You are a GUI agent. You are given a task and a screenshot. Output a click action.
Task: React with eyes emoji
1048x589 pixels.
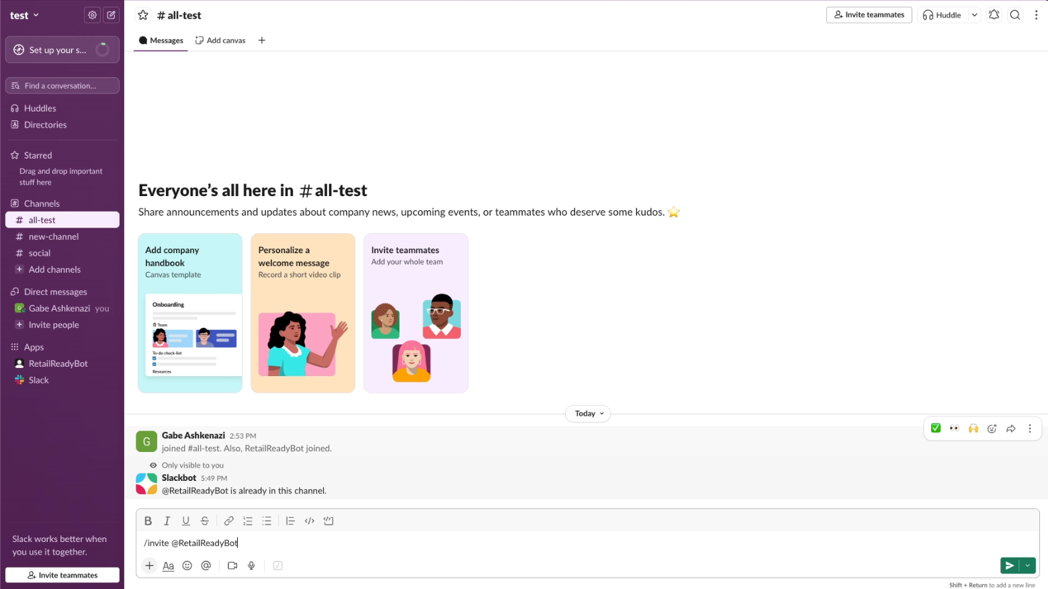point(955,428)
